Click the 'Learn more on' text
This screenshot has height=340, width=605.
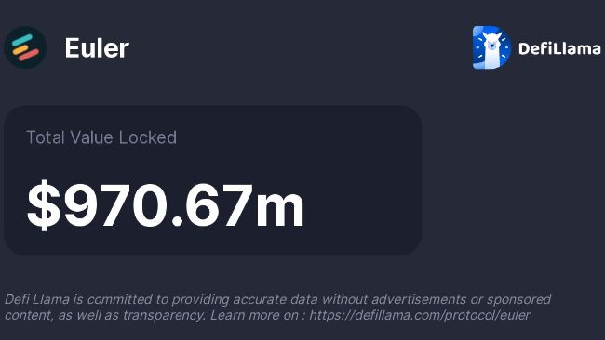(254, 315)
